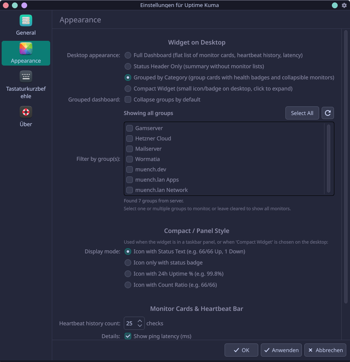350x362 pixels.
Task: Click the 'Heartbeat history count:' label
Action: [x=90, y=323]
